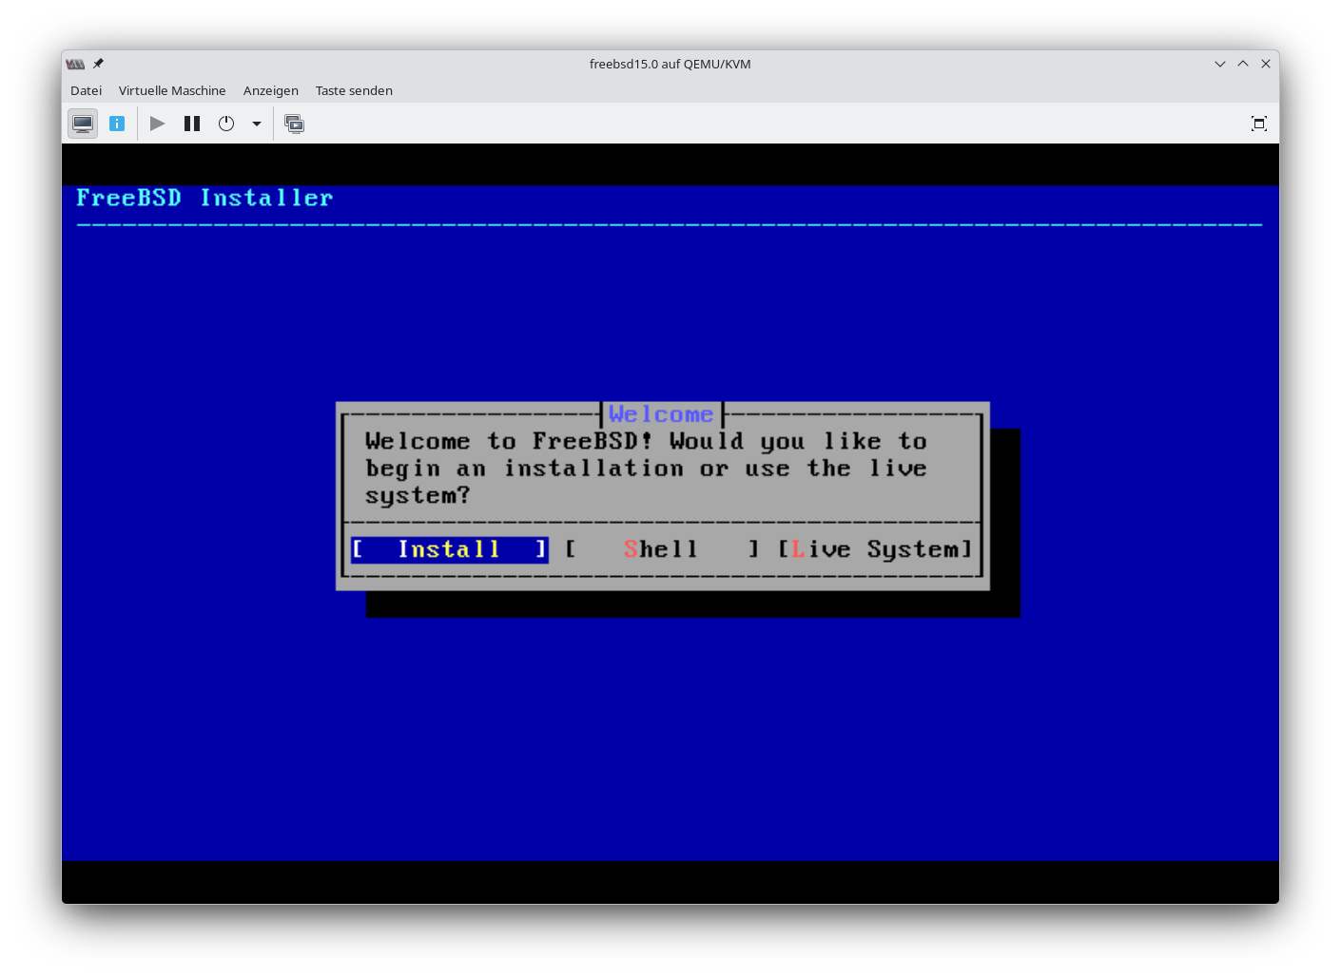Open the Datei menu
The width and height of the screenshot is (1341, 977).
click(86, 90)
